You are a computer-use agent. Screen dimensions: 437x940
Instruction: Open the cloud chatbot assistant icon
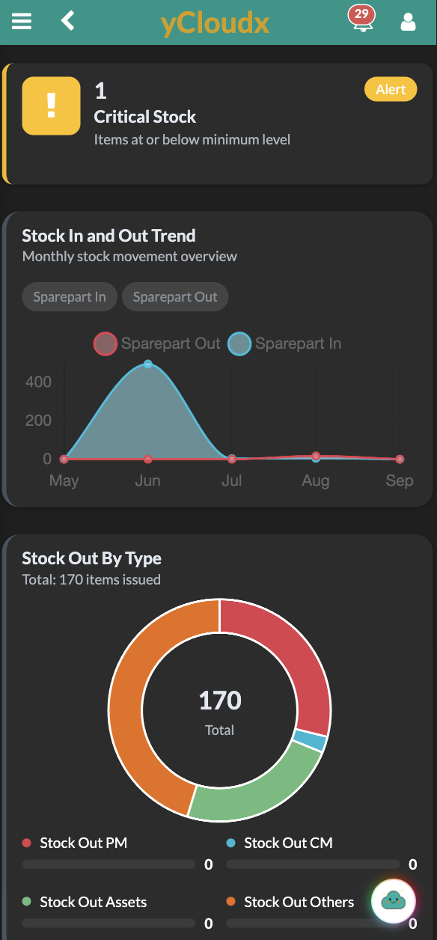point(394,901)
